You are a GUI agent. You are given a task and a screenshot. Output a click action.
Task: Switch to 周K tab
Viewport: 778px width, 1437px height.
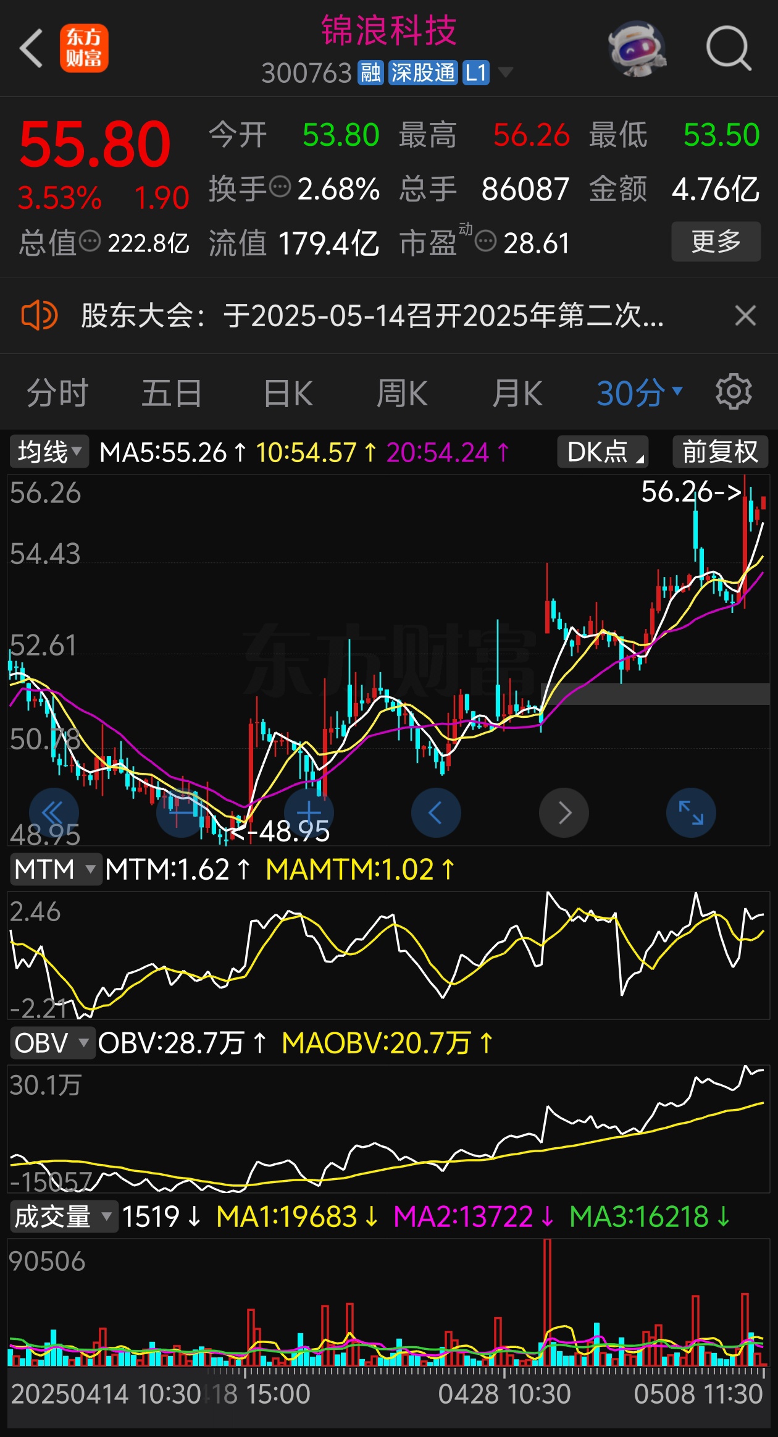tap(402, 393)
